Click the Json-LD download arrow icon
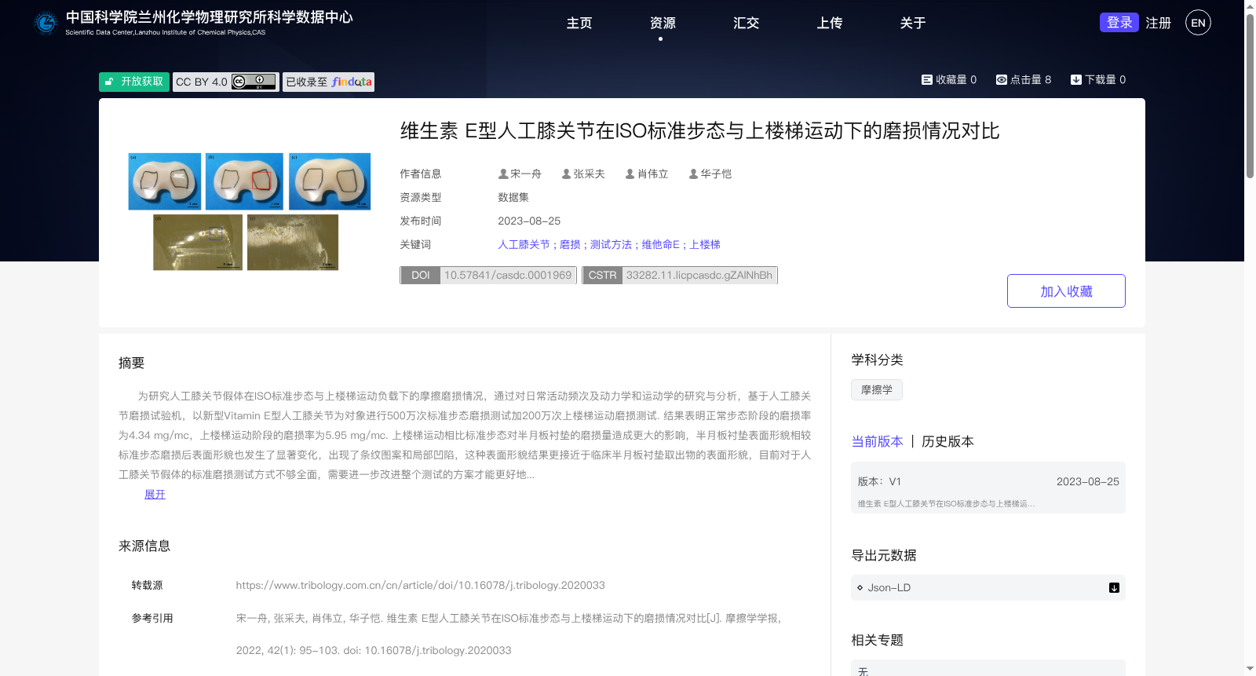 pyautogui.click(x=1114, y=587)
